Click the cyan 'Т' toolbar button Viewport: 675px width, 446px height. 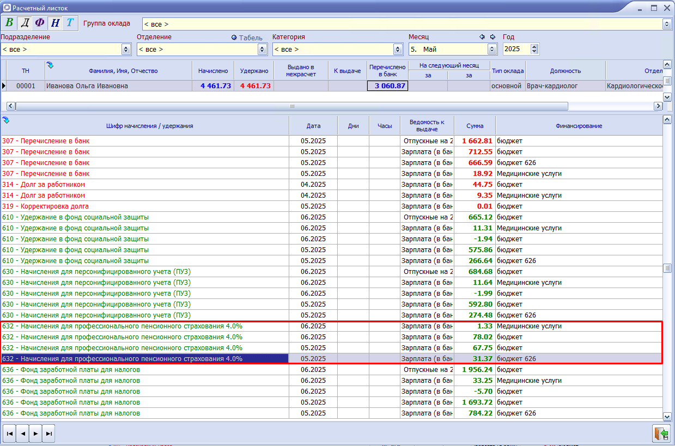click(70, 23)
